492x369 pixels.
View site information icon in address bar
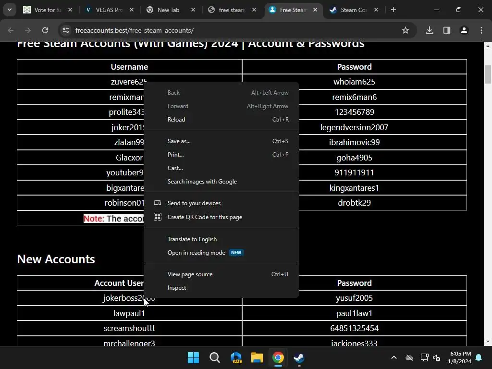coord(65,30)
